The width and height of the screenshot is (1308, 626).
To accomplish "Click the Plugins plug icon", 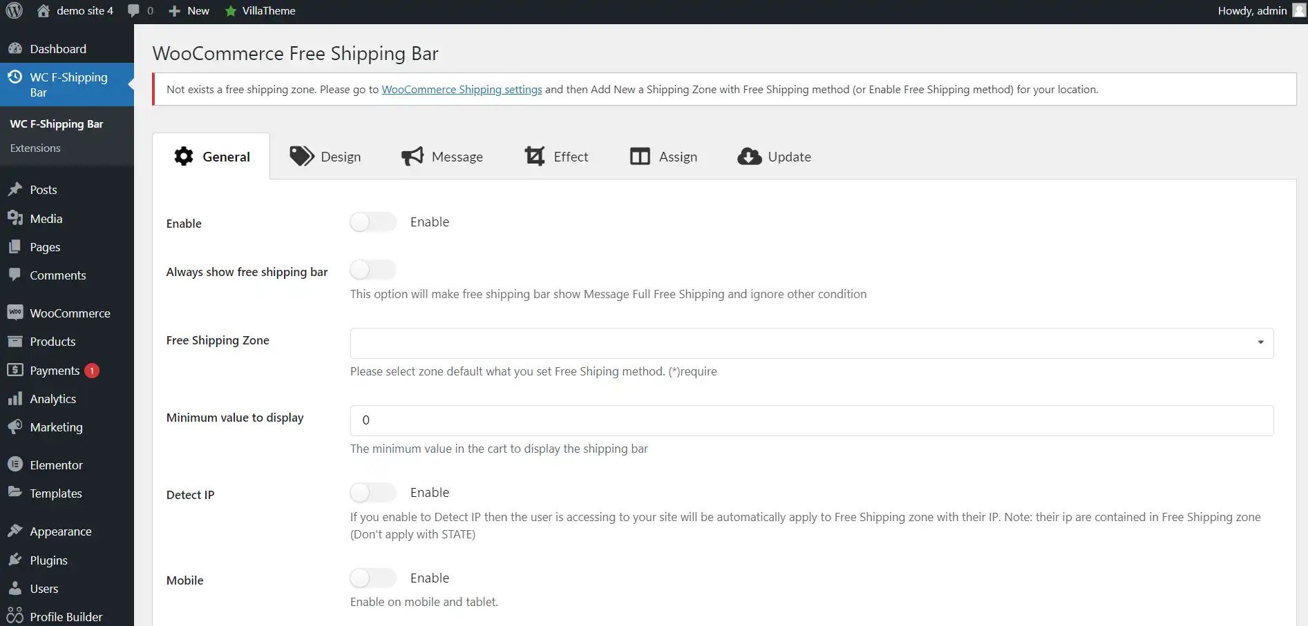I will [x=15, y=560].
